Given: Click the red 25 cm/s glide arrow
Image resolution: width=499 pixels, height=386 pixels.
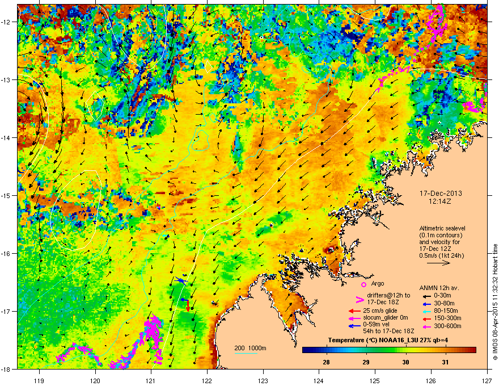Looking at the screenshot, I should (354, 311).
